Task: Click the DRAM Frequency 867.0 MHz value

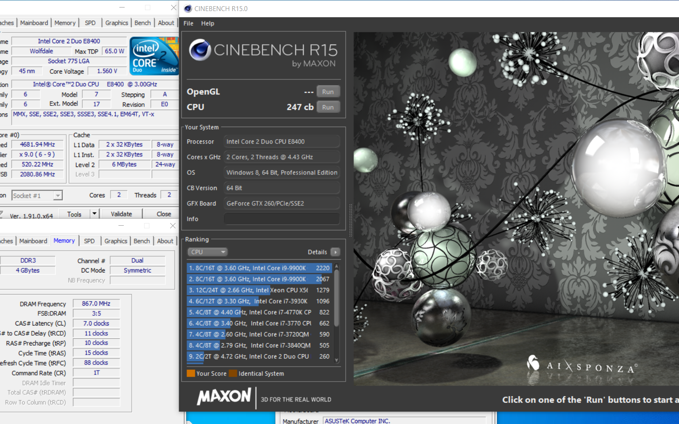Action: 96,304
